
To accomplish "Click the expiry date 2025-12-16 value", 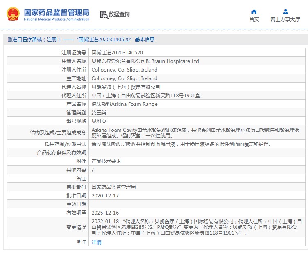I will (x=105, y=213).
